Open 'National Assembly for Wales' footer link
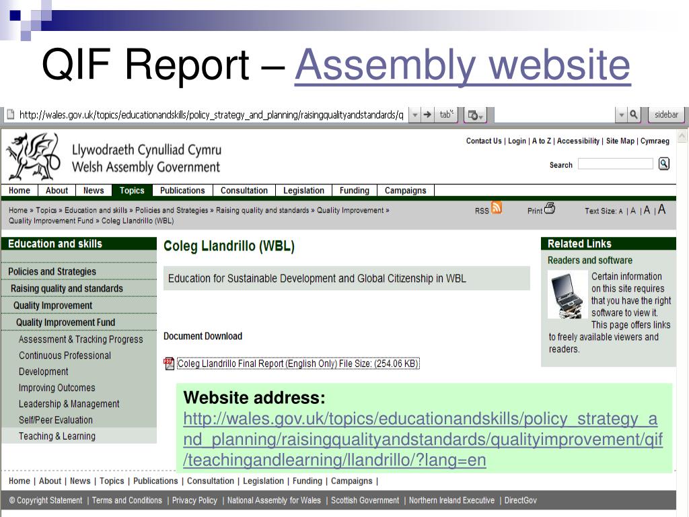689x517 pixels. pyautogui.click(x=274, y=500)
